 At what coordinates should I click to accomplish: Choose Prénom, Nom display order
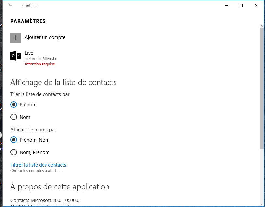click(x=14, y=140)
